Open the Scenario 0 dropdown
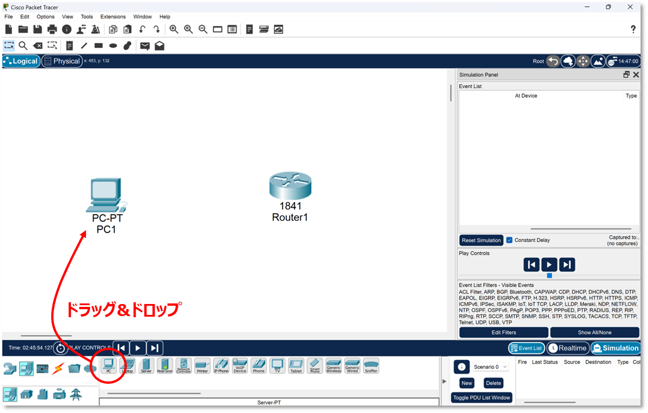This screenshot has height=413, width=648. coord(490,367)
